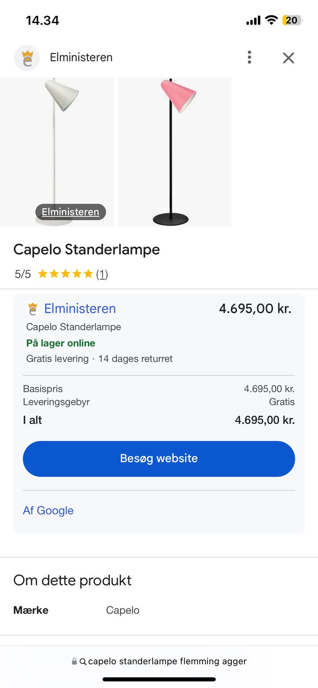318x688 pixels.
Task: Tap the magnifier icon in address bar
Action: pos(83,662)
